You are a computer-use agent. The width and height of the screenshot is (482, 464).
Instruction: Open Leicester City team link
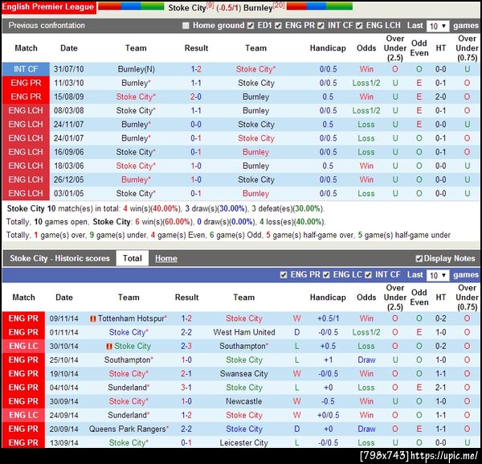pos(244,443)
